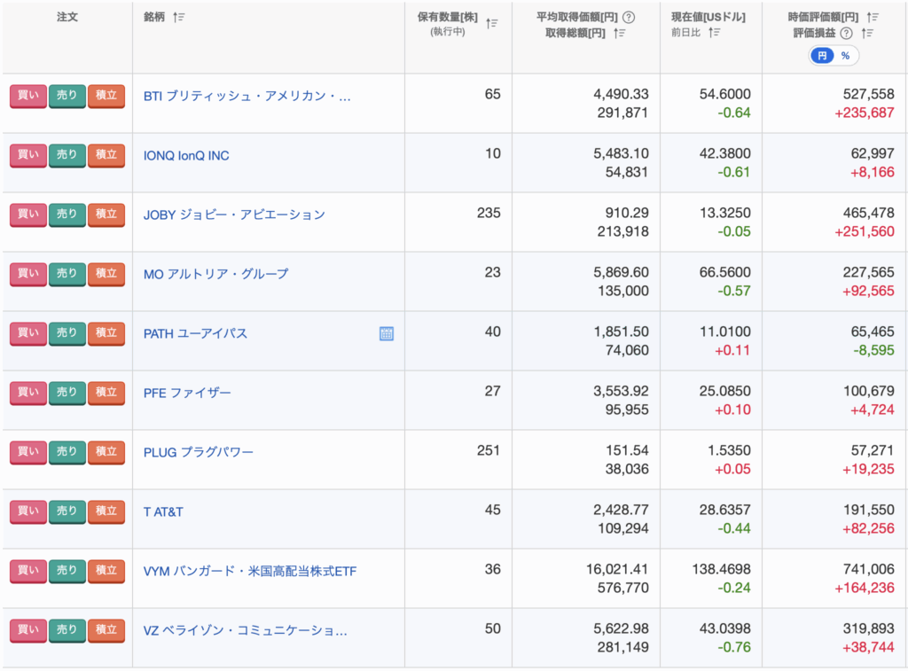Viewport: 908px width, 671px height.
Task: Sell PATH with 売り button
Action: [x=67, y=333]
